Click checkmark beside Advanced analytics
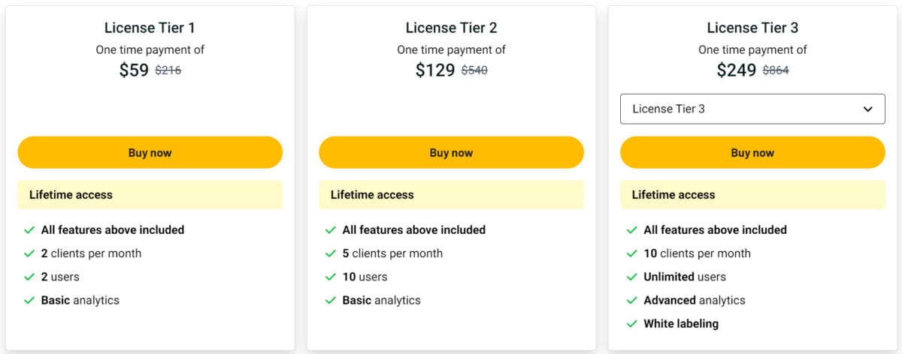The height and width of the screenshot is (354, 902). coord(631,300)
